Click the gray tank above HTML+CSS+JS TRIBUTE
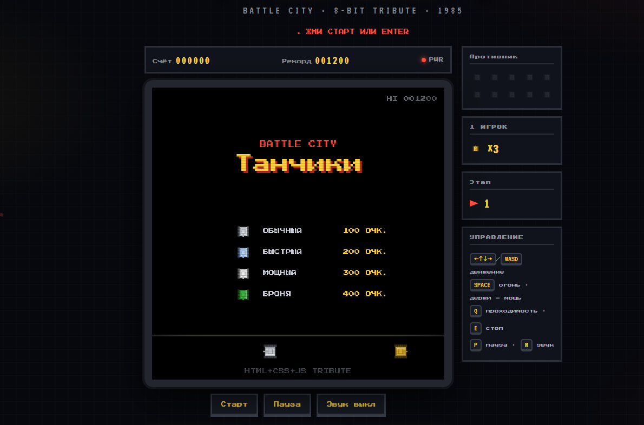The image size is (644, 425). pyautogui.click(x=270, y=351)
